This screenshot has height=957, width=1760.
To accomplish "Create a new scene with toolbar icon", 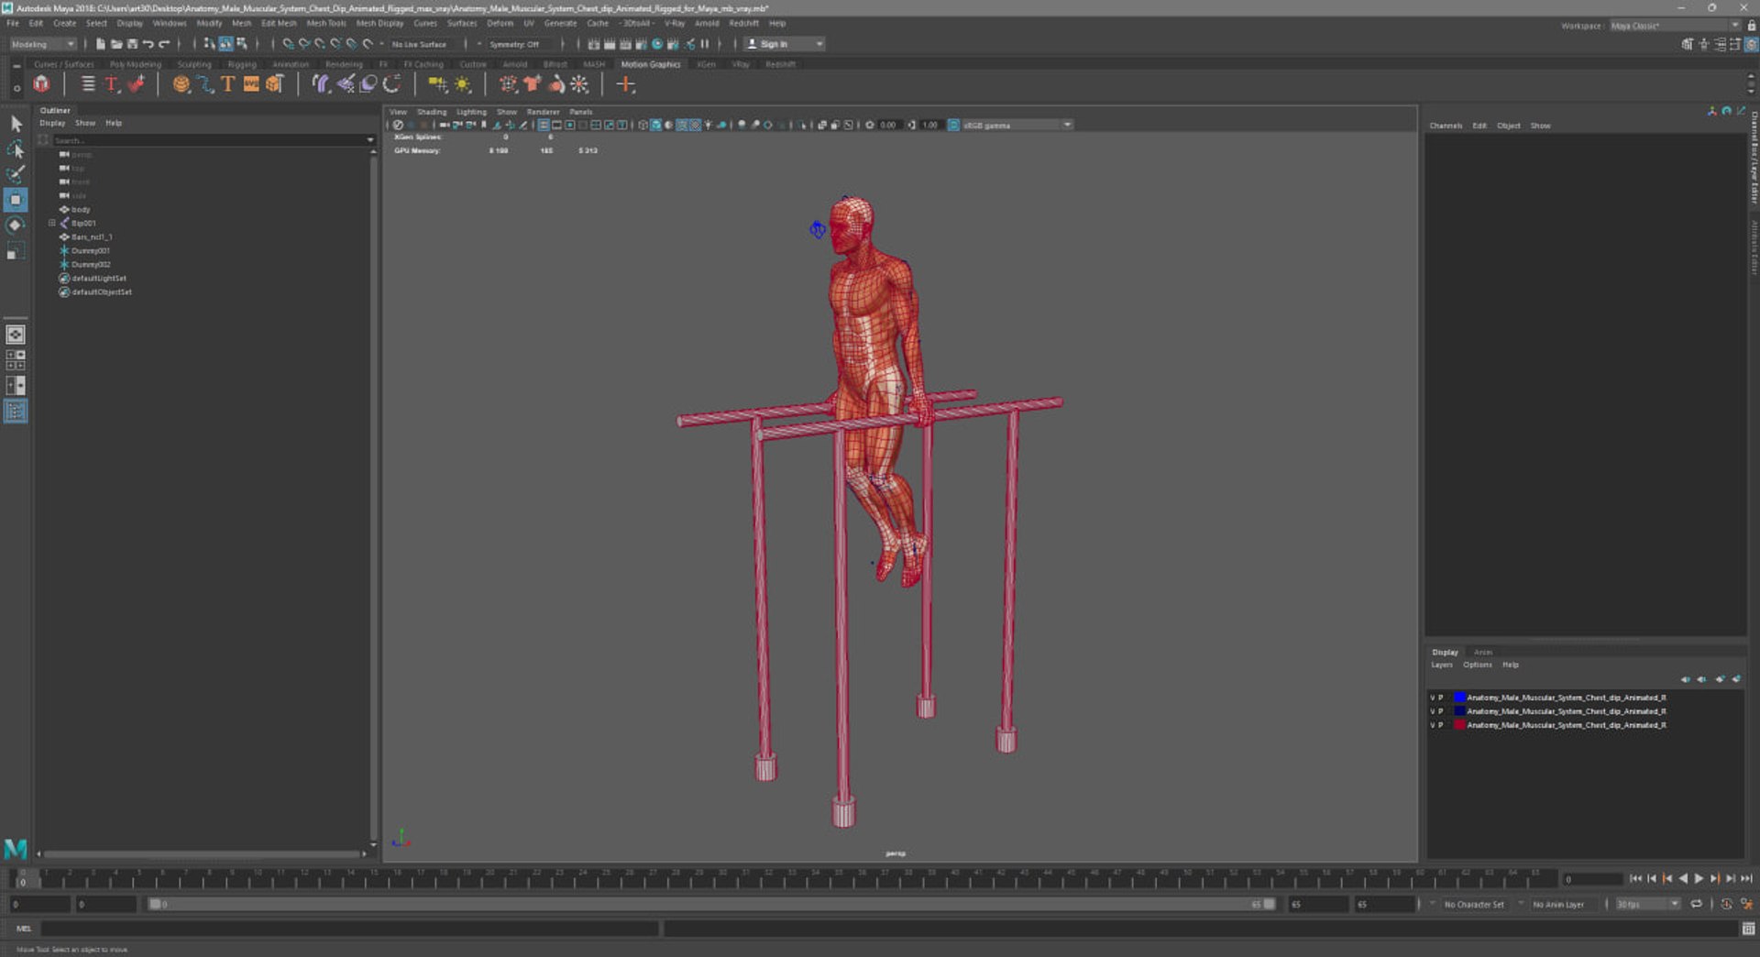I will [x=101, y=44].
